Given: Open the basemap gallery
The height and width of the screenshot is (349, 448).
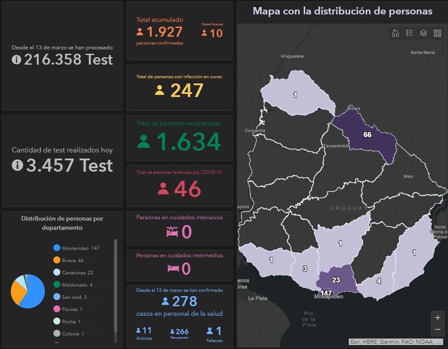Looking at the screenshot, I should [x=438, y=33].
